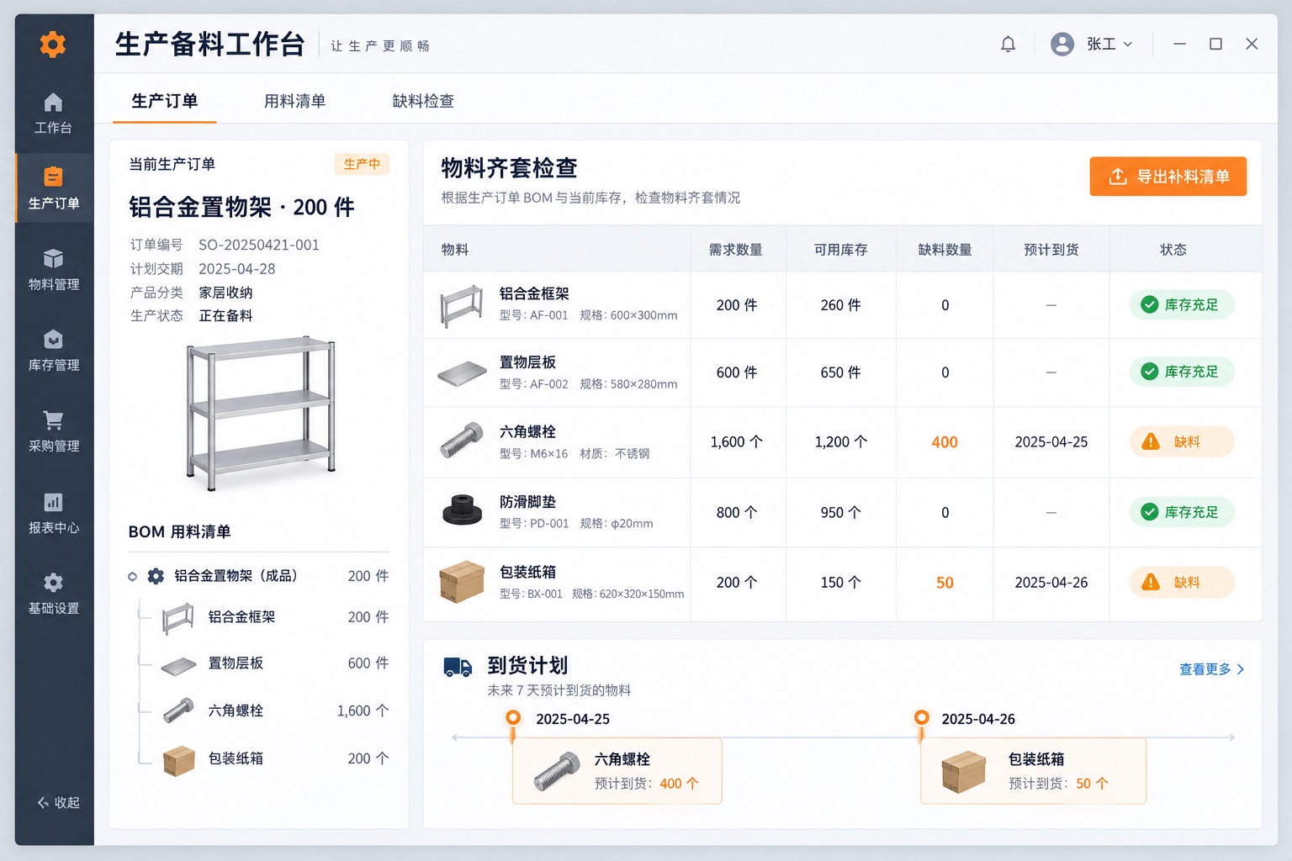The width and height of the screenshot is (1292, 861).
Task: Open the 工作台 home icon in sidebar
Action: (x=53, y=103)
